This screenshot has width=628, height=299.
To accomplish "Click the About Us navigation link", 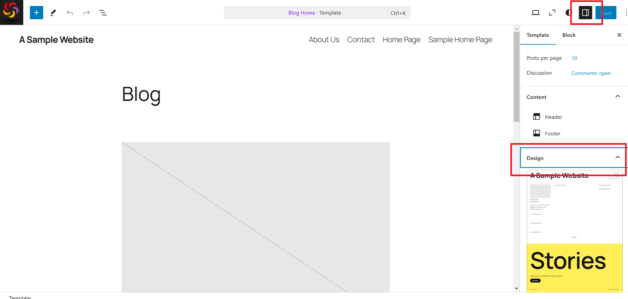I will [324, 40].
